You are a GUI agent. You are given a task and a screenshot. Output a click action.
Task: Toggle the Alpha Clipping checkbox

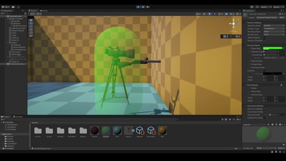coord(265,38)
